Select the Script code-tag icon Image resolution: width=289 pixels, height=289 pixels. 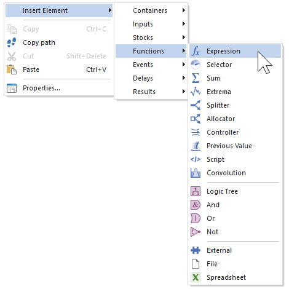pos(196,159)
